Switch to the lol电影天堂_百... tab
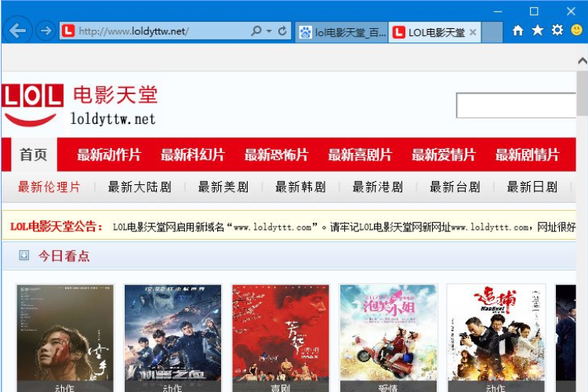Image resolution: width=588 pixels, height=392 pixels. click(342, 32)
